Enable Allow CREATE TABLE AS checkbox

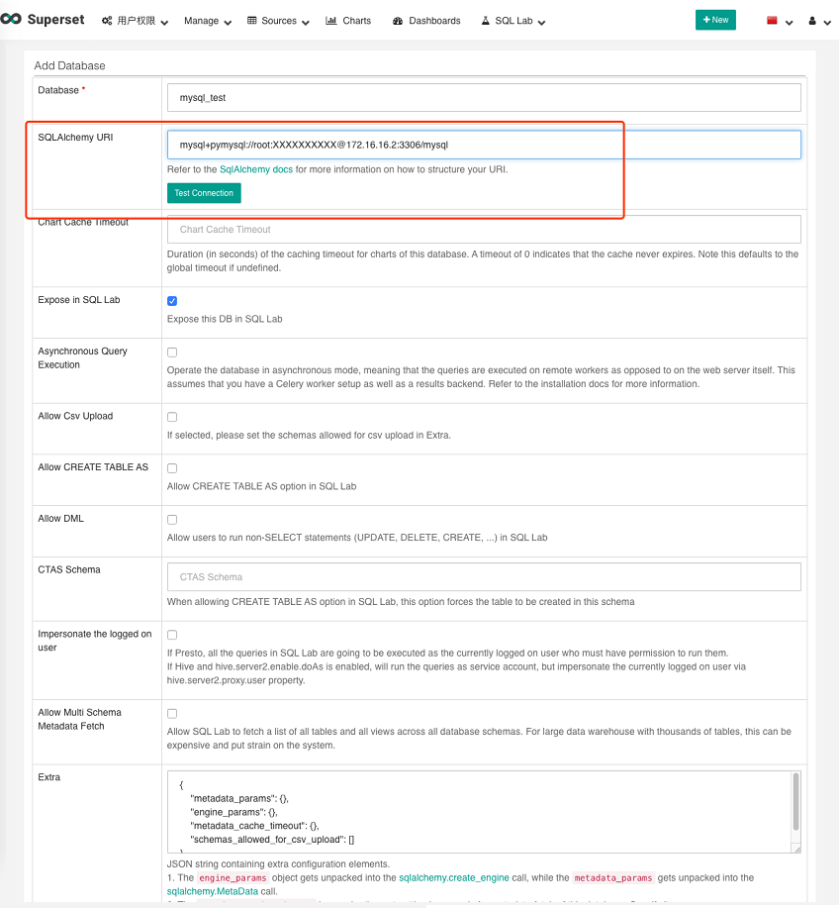click(172, 468)
